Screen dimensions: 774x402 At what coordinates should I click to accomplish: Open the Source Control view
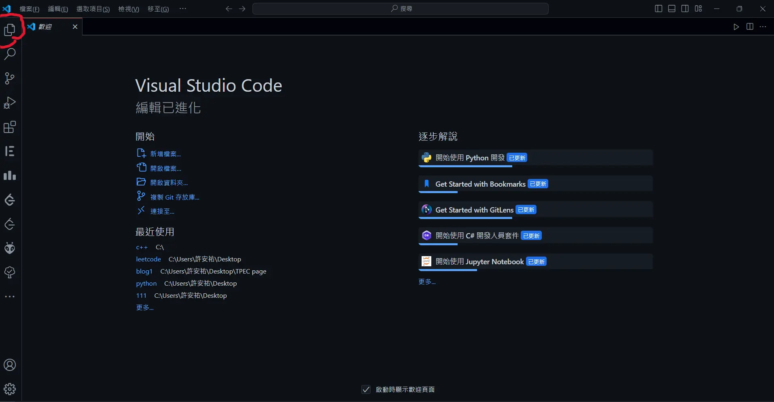point(10,78)
